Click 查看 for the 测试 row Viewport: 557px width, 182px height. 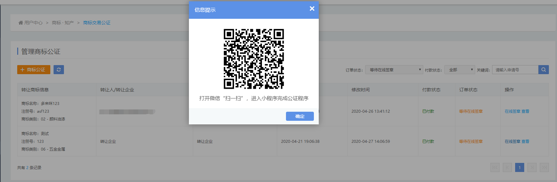point(526,142)
